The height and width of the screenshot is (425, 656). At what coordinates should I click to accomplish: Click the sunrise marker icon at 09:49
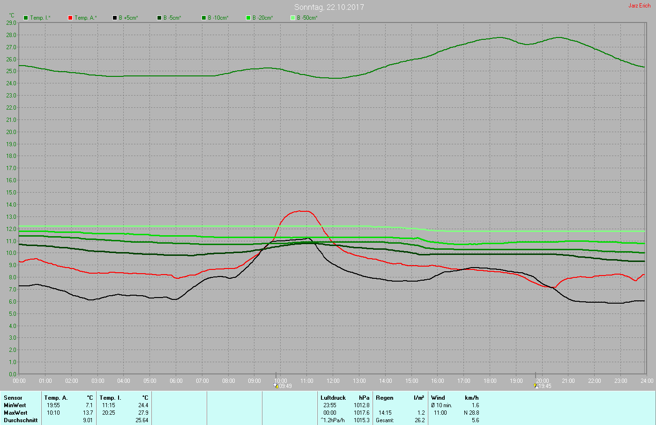[x=276, y=386]
